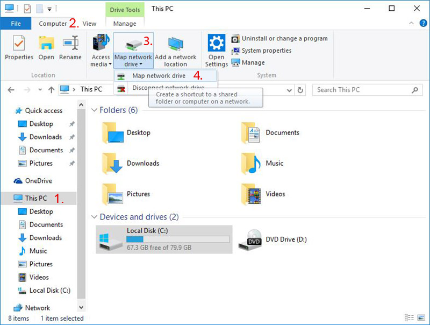Select the Desktop folder icon in Folders

point(113,133)
